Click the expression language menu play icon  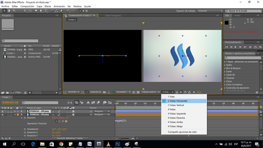pos(66,121)
